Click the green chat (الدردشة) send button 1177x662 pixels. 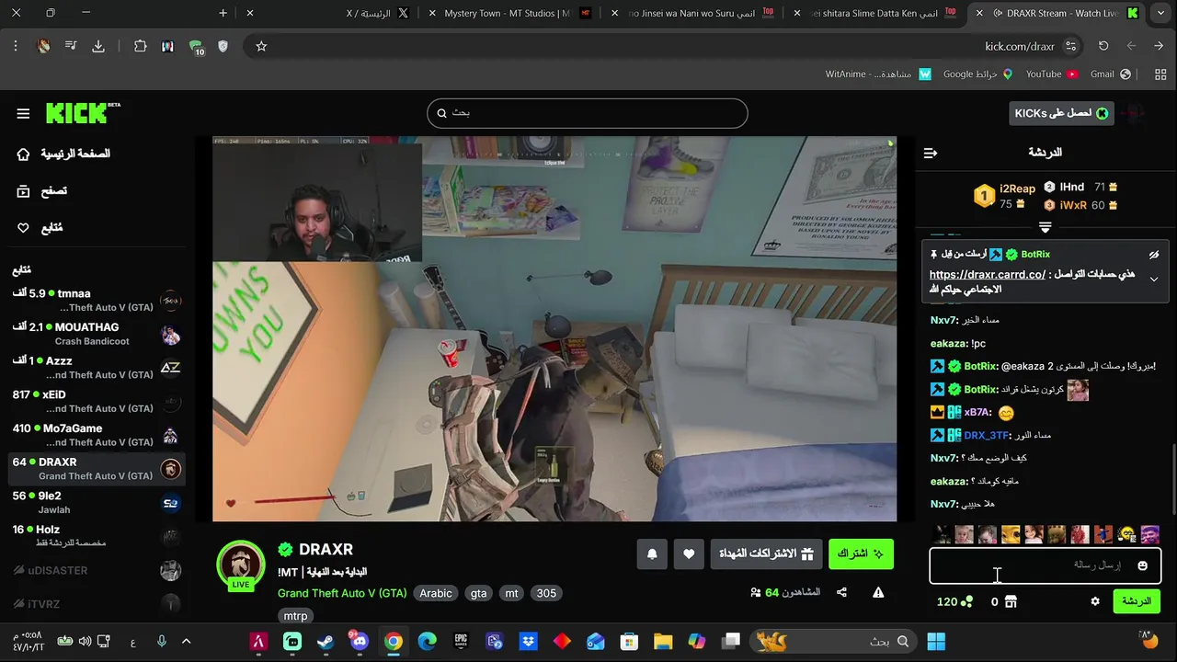pos(1137,601)
